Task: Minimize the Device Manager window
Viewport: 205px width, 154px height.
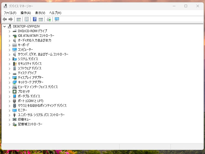Action: point(174,6)
